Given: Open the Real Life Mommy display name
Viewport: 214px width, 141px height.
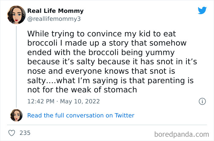Looking at the screenshot, I should tap(55, 11).
